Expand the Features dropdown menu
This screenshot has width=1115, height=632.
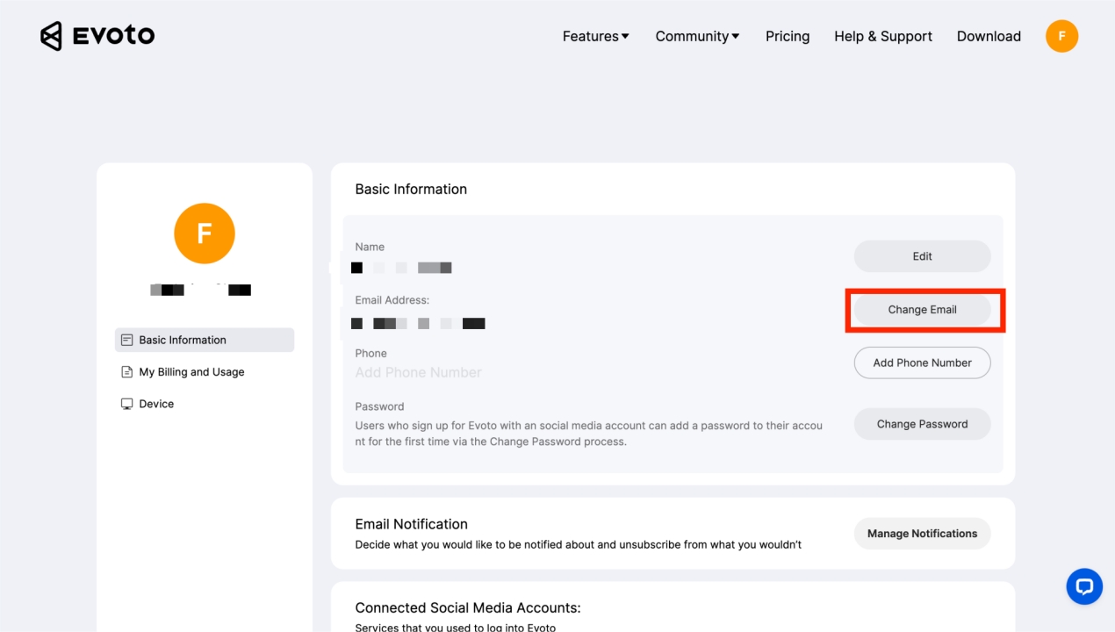pos(596,36)
